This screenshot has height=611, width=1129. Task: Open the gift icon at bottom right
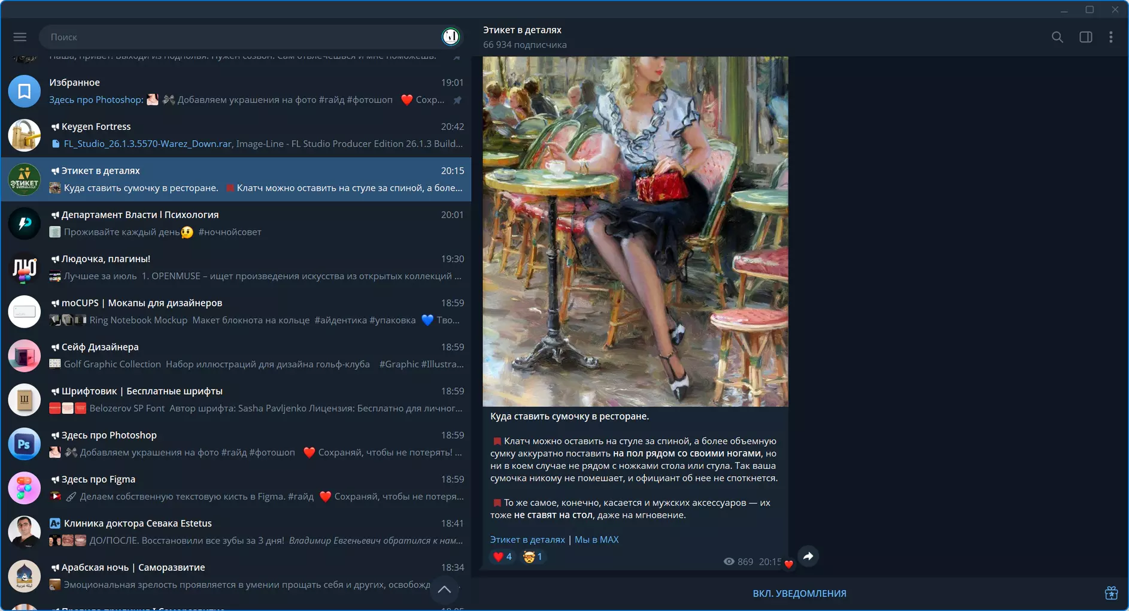coord(1111,593)
